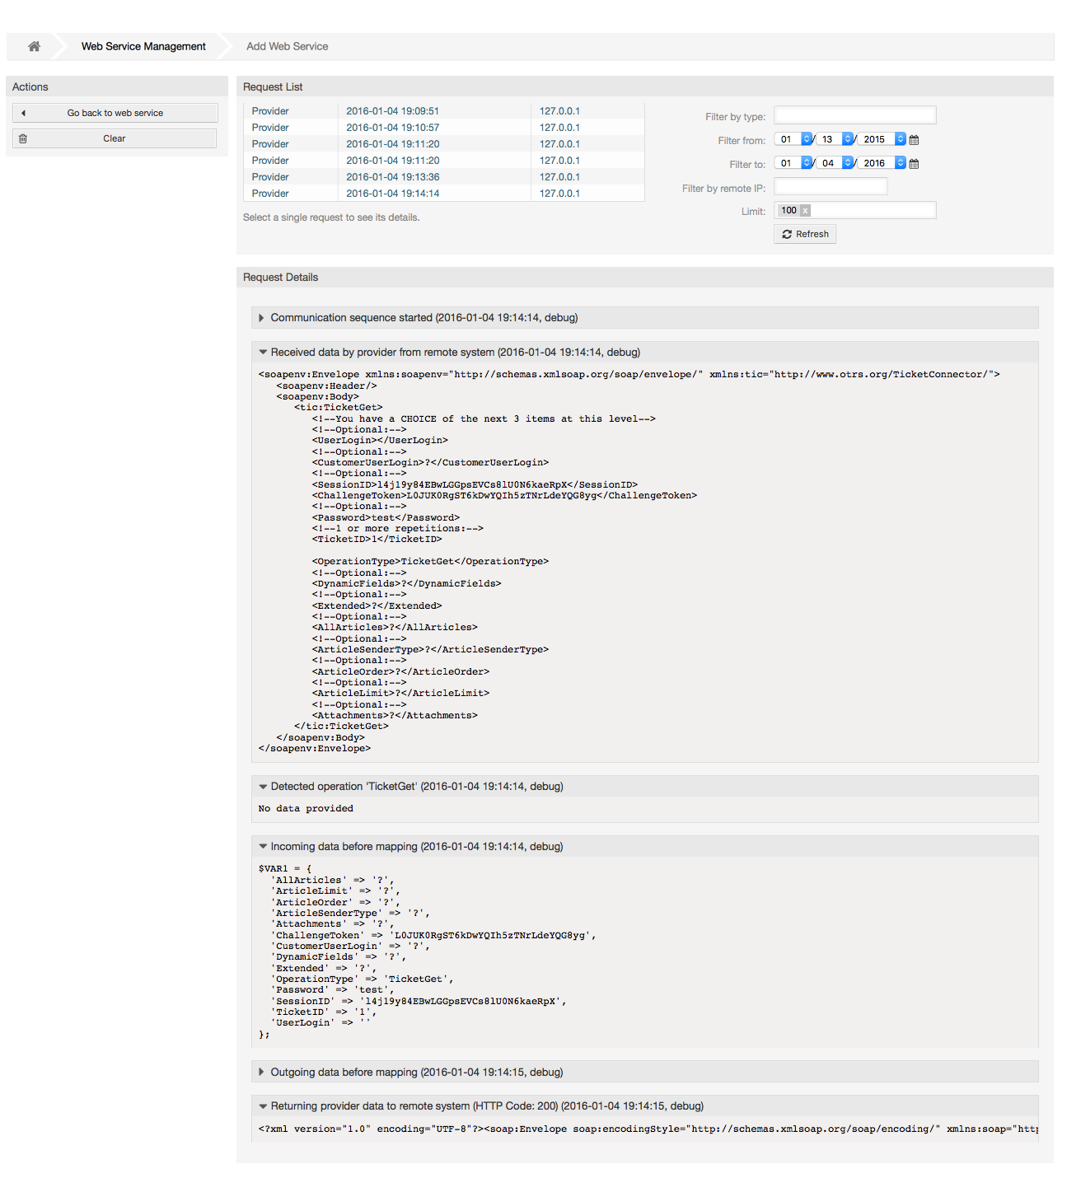Screen dimensions: 1067x1178
Task: Open the year dropdown in Filter to
Action: [899, 163]
